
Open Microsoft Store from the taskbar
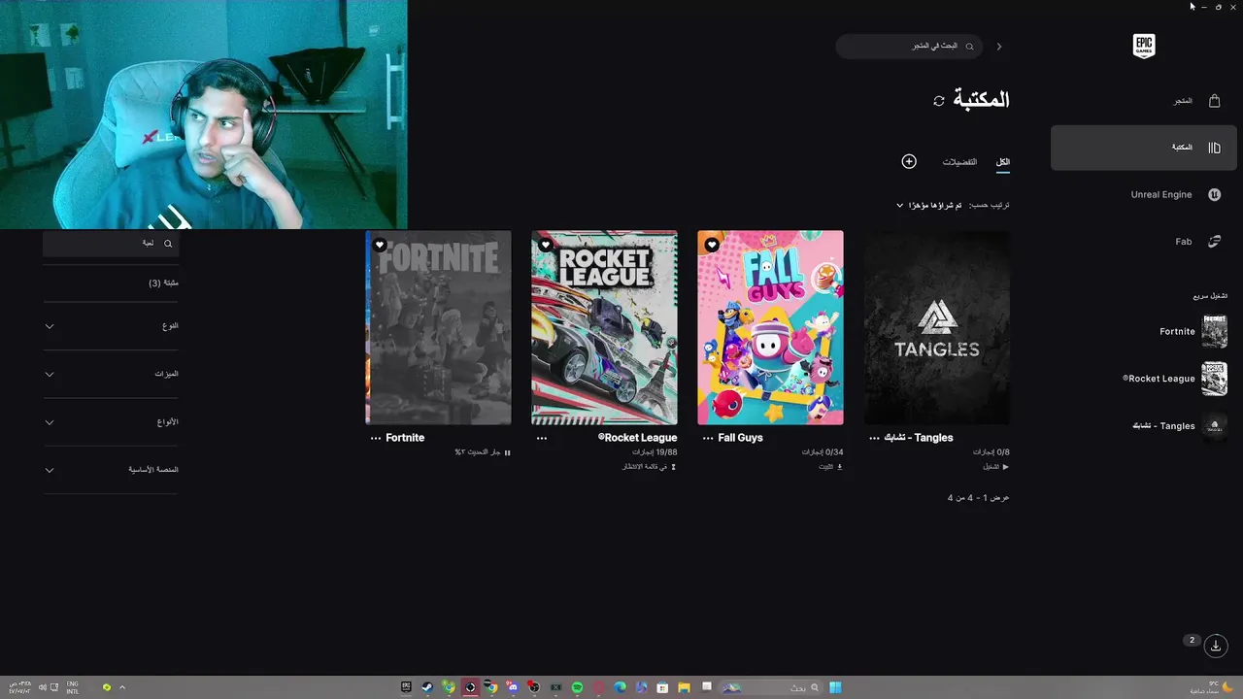click(x=662, y=687)
